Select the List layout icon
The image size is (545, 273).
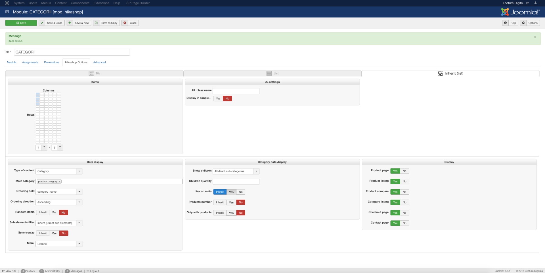(269, 74)
